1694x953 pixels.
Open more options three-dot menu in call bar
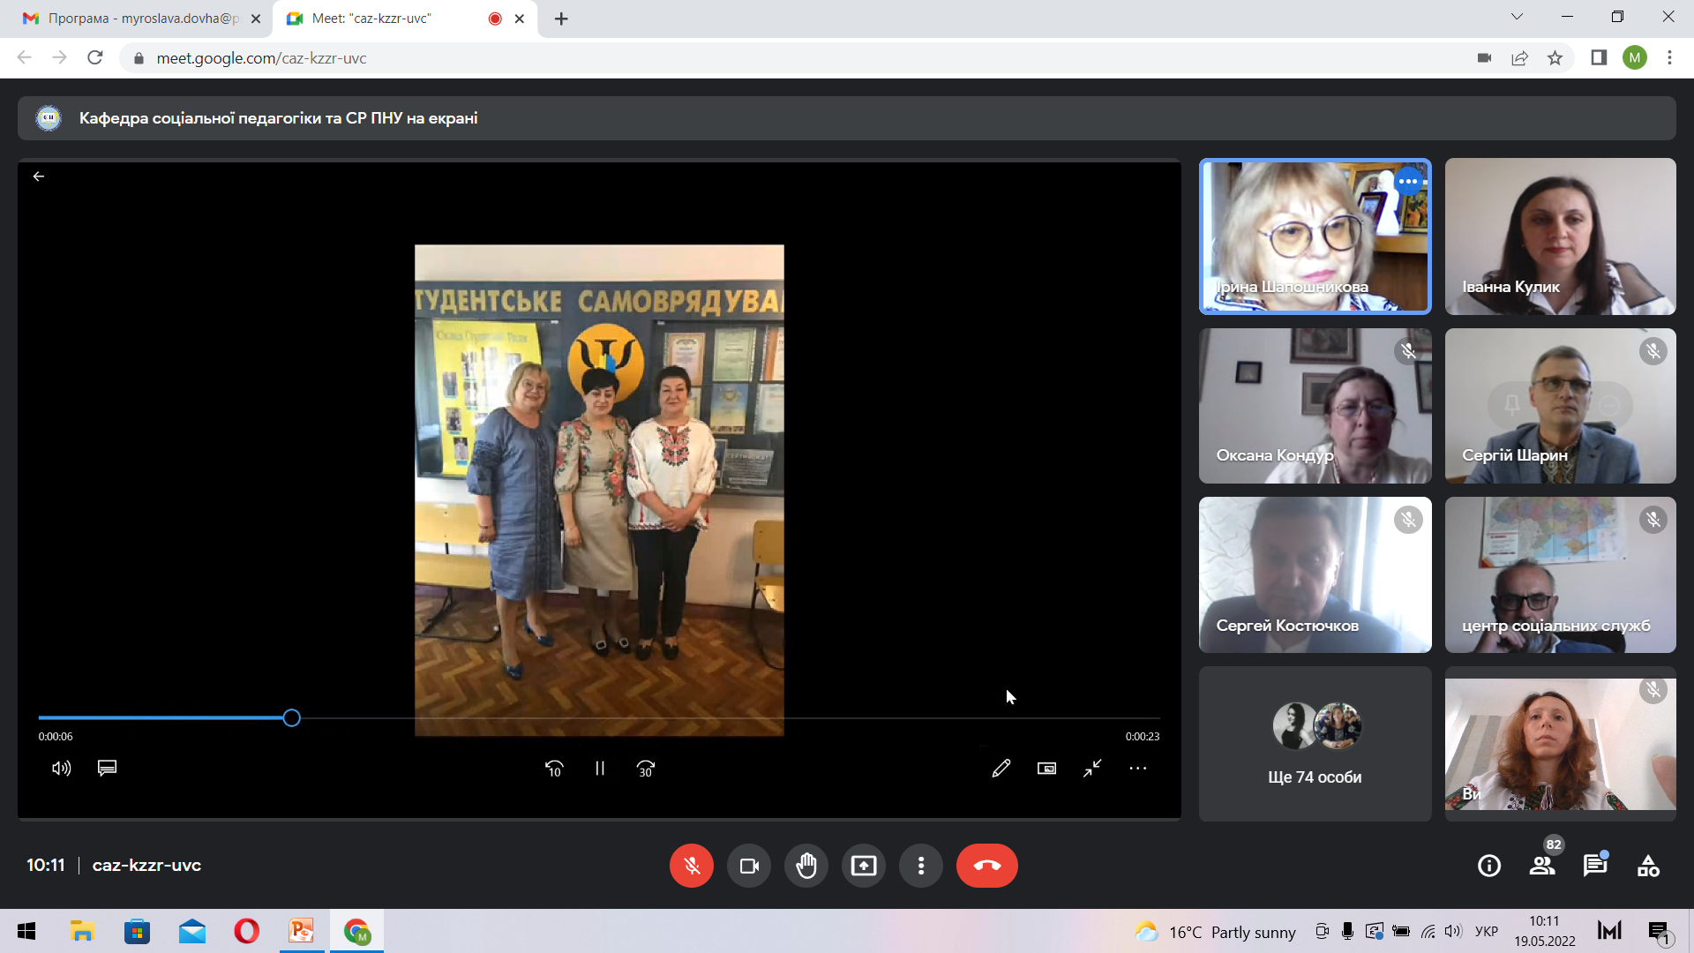click(920, 866)
